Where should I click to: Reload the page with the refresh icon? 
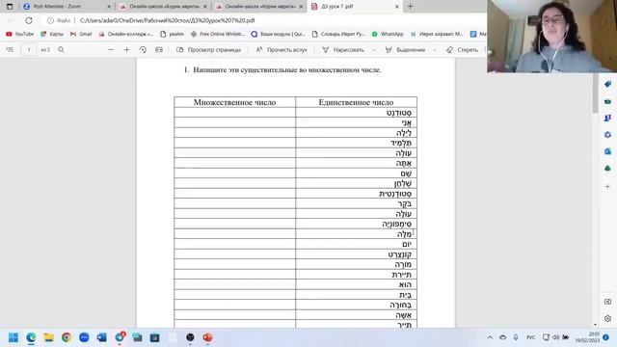pyautogui.click(x=29, y=20)
